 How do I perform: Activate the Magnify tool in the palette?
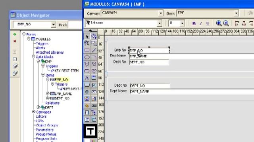tap(87, 43)
